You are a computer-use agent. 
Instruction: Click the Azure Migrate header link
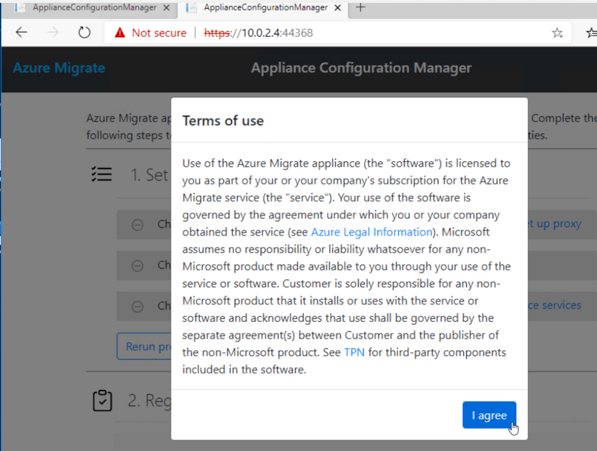pos(58,68)
